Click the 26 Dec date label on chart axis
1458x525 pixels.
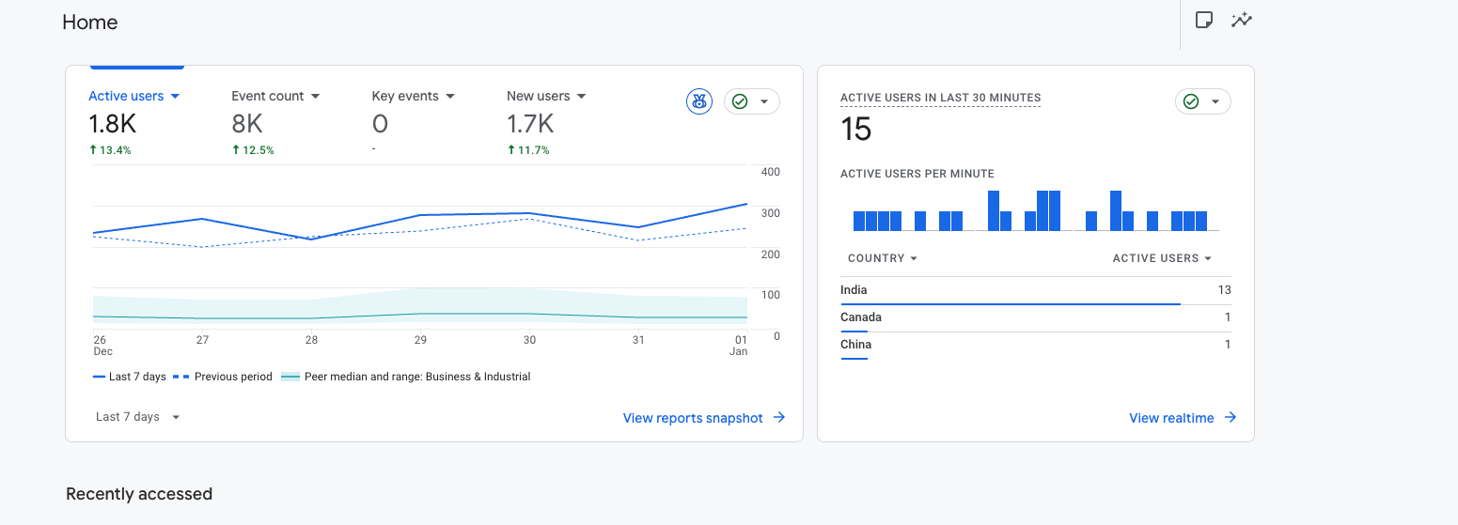[102, 346]
